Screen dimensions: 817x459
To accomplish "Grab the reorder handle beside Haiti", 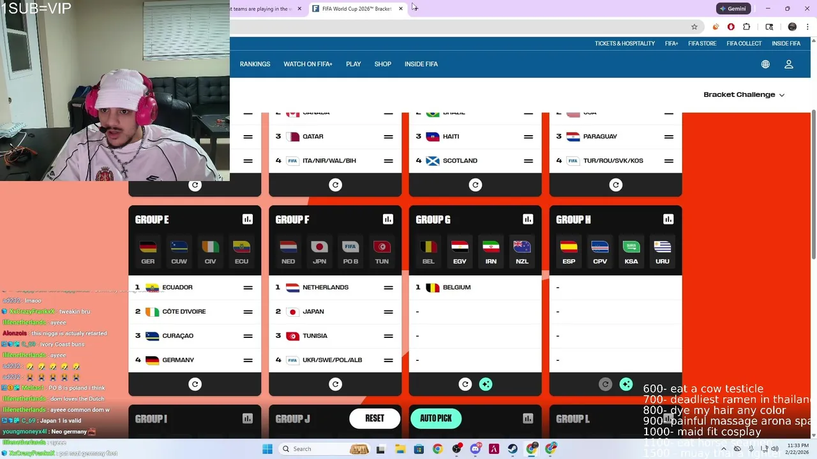I will [528, 136].
